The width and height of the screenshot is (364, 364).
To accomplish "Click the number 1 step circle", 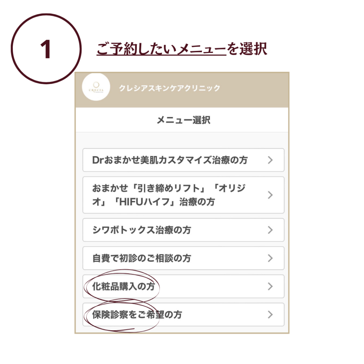I will 46,48.
